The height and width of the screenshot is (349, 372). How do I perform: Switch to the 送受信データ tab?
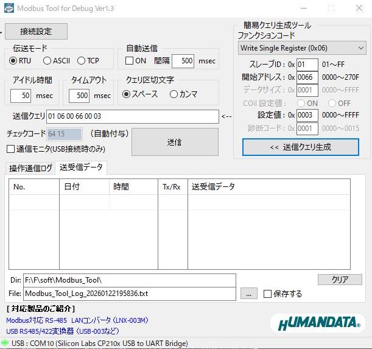80,167
